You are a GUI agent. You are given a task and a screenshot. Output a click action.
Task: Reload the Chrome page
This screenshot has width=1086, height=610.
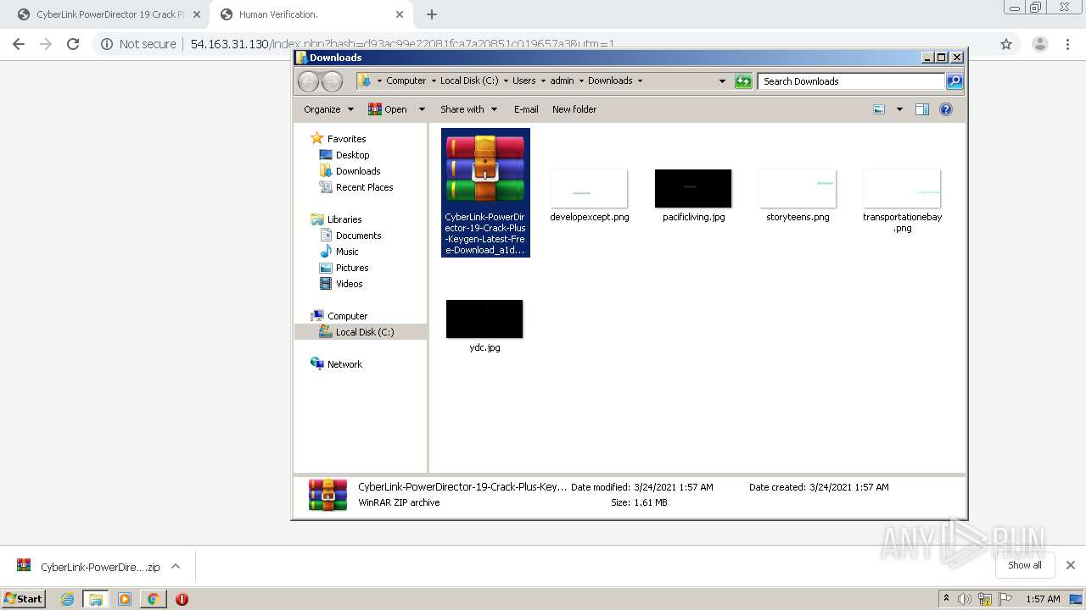(73, 44)
